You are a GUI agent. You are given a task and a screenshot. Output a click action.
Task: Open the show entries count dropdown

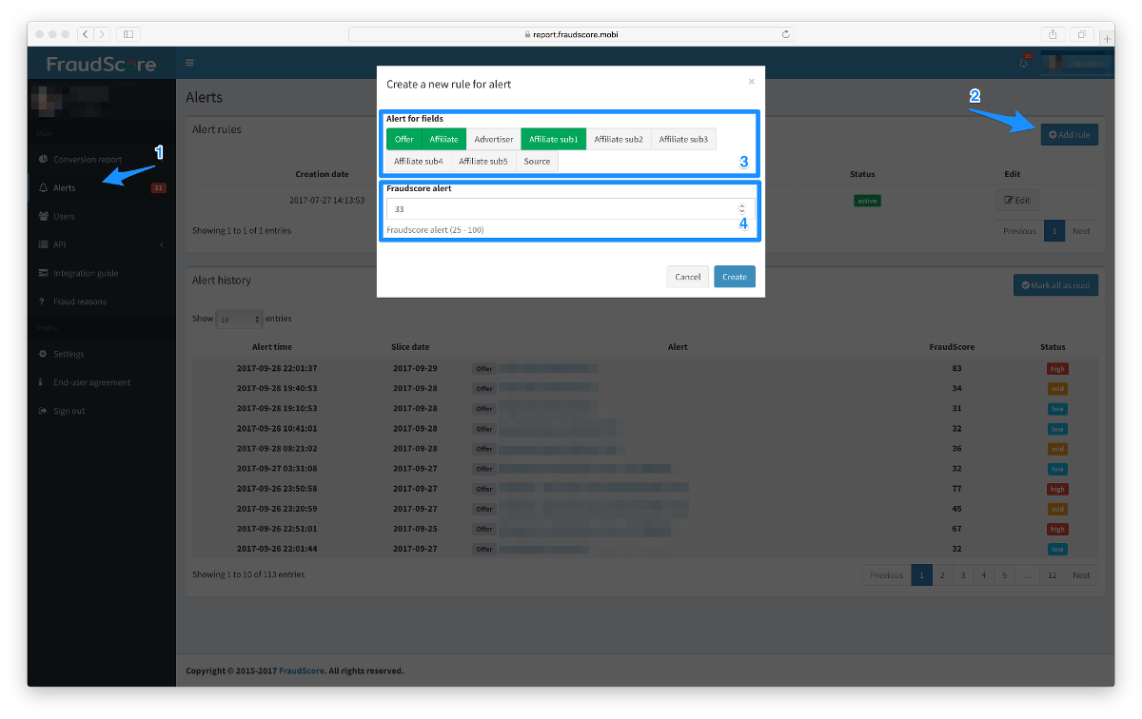click(x=239, y=319)
